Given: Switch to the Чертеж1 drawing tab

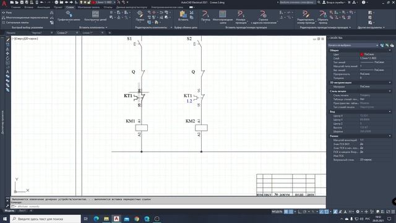Looking at the screenshot, I should [x=37, y=33].
